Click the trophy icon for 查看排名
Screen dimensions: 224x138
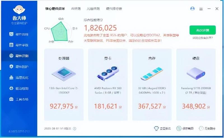point(157,129)
